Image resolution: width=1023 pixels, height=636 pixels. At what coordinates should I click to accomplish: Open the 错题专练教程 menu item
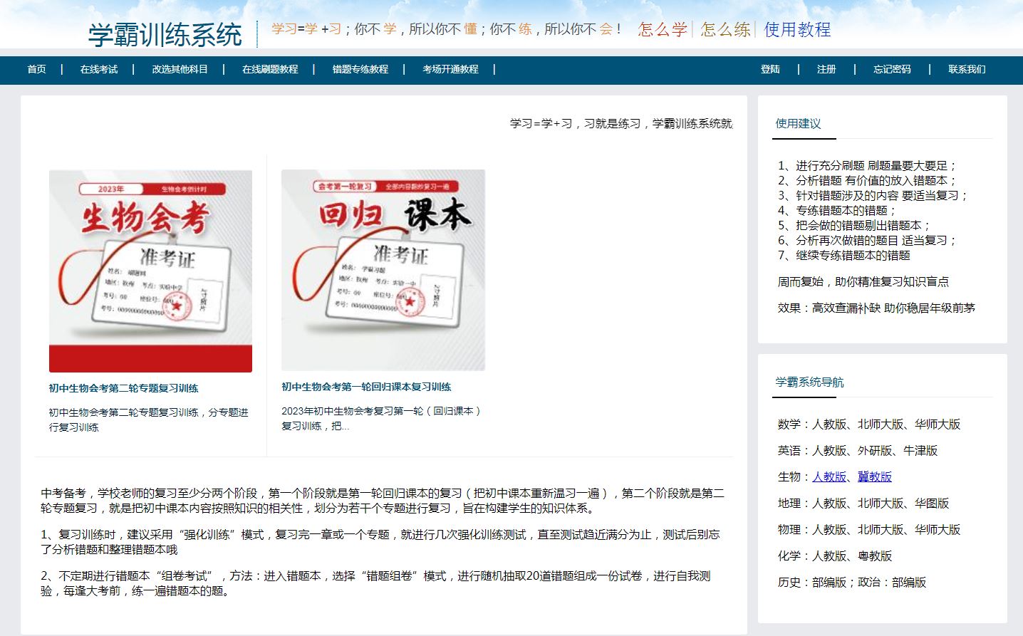click(x=360, y=69)
